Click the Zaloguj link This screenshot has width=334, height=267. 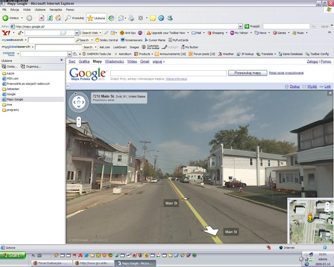tap(312, 62)
